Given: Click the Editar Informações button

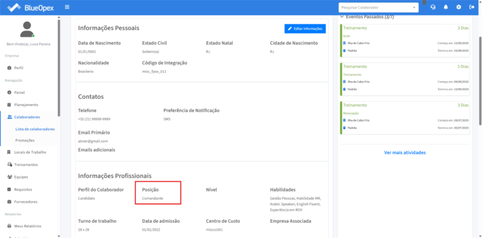Looking at the screenshot, I should pos(305,28).
